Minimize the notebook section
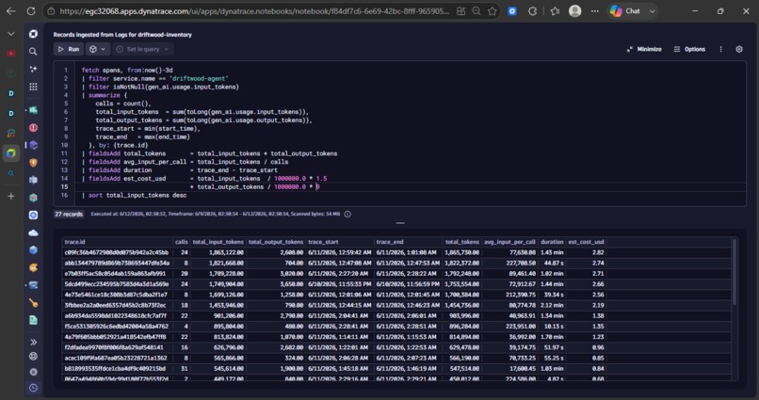This screenshot has width=759, height=400. (x=644, y=49)
